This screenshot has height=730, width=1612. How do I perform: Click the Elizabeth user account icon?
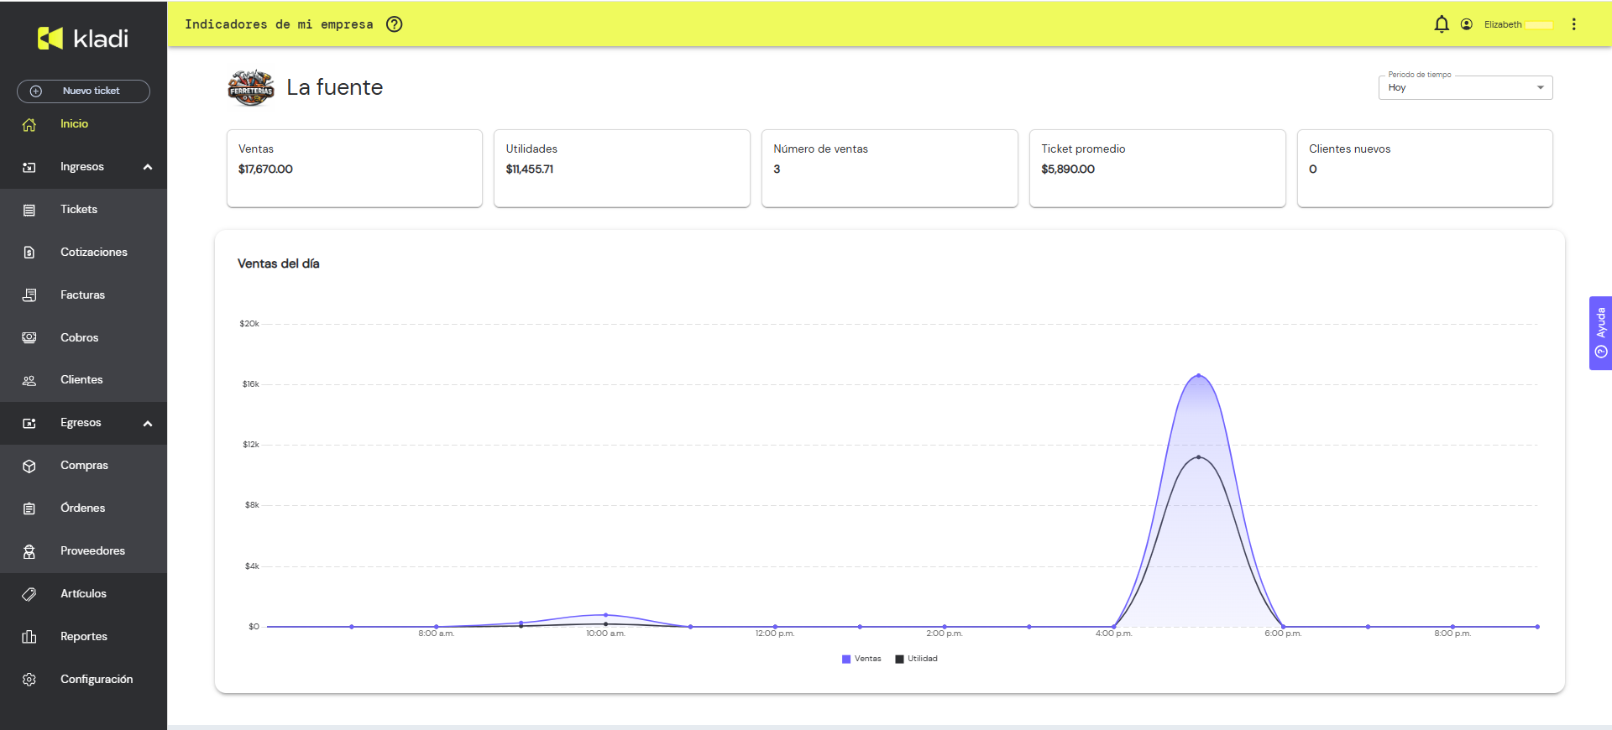[1467, 24]
